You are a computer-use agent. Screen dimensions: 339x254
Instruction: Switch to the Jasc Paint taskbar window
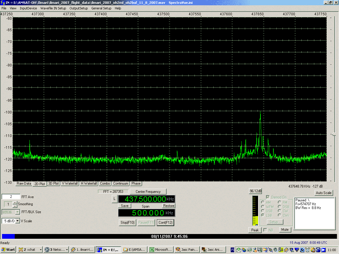[x=187, y=250]
